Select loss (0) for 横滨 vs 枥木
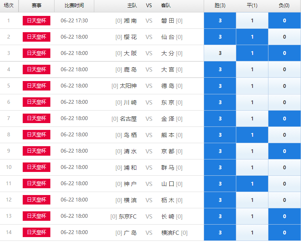Screen dimensions: 301x242 pos(284,200)
